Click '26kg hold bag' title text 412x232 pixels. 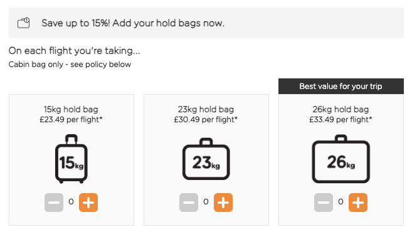point(341,109)
